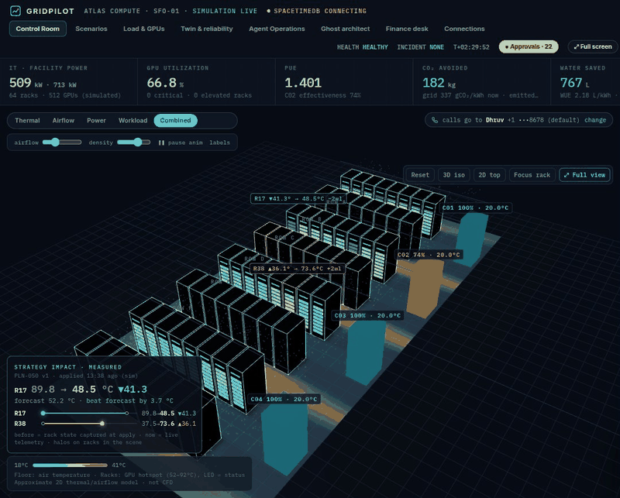Click the 66.8 % GPU utilization value

165,83
